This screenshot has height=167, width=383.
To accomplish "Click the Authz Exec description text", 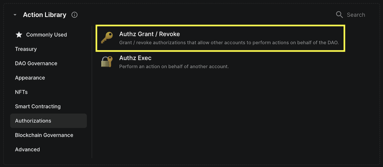I will tap(174, 67).
